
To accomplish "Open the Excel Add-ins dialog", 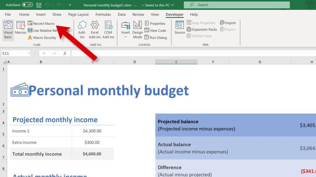I will tap(95, 30).
